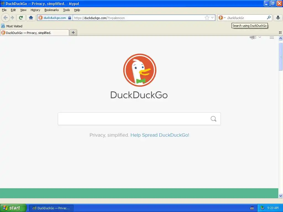Viewport: 283px width, 212px height.
Task: Open the History menu
Action: (x=35, y=10)
